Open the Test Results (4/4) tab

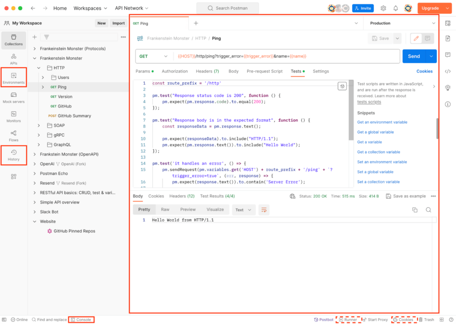(x=217, y=196)
